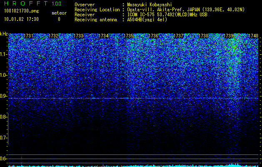This screenshot has height=167, width=262.
Task: Click the 0.6 kHz axis label
Action: [x=3, y=159]
